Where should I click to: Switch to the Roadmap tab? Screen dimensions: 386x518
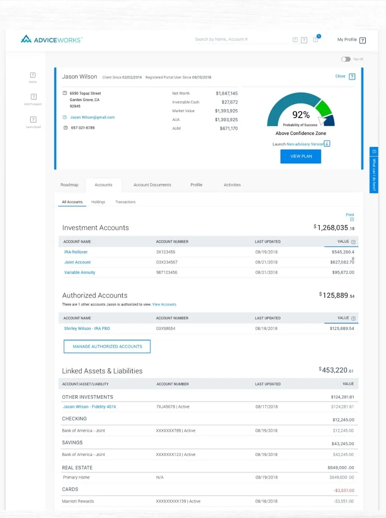(69, 185)
